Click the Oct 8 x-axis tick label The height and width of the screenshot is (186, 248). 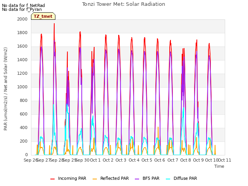pyautogui.click(x=186, y=160)
